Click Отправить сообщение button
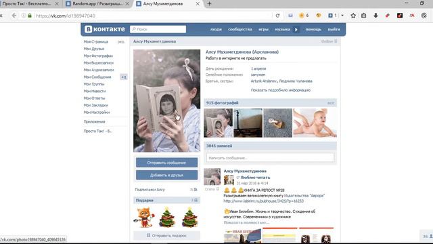The image size is (433, 244). (x=166, y=163)
